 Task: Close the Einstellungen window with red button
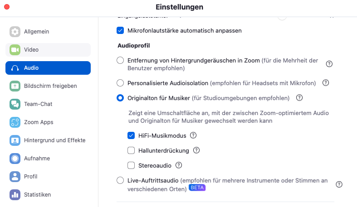pyautogui.click(x=7, y=7)
